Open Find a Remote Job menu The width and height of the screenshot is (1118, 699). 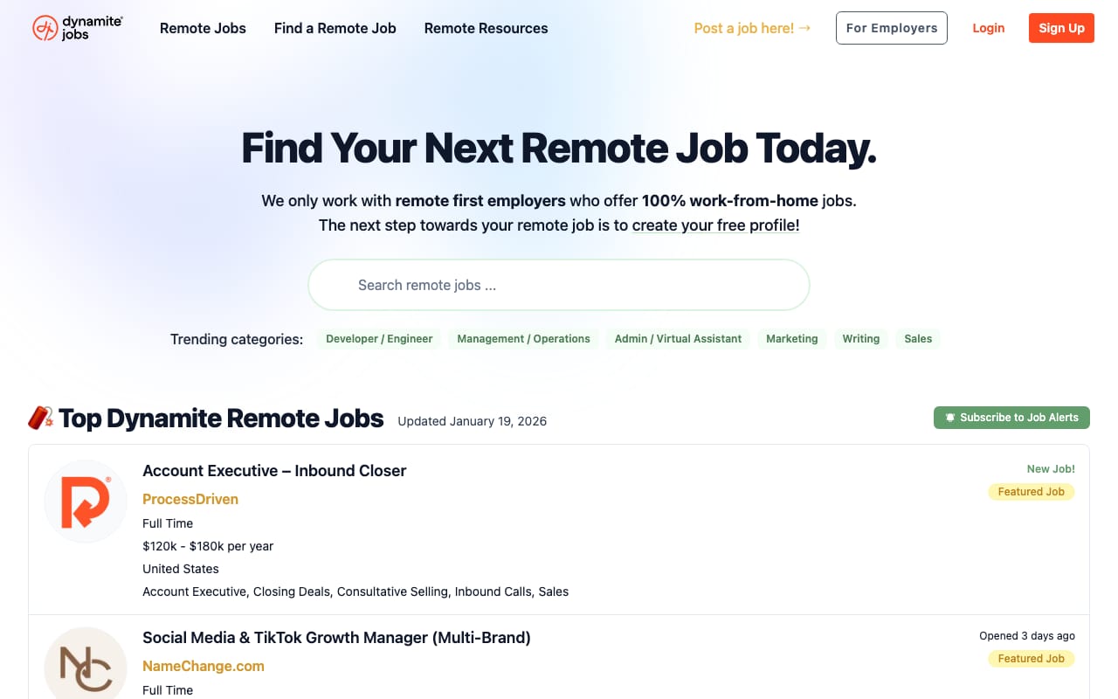coord(335,28)
